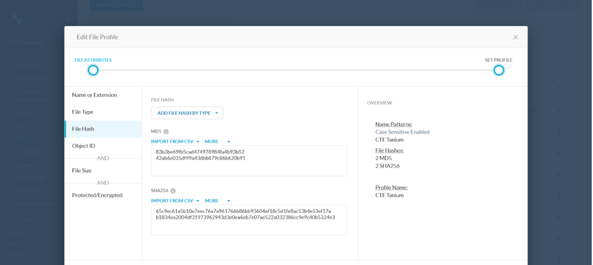Viewport: 593px width, 265px height.
Task: Open Import From CSV dropdown for MD5
Action: (x=175, y=141)
